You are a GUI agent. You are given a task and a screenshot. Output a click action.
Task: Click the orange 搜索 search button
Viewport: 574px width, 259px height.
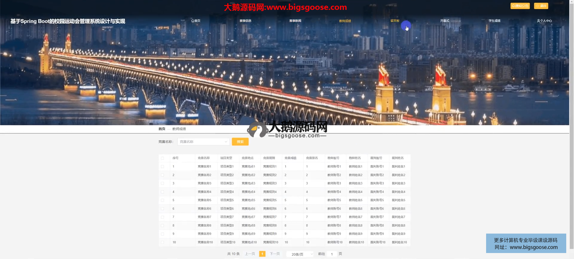(240, 142)
